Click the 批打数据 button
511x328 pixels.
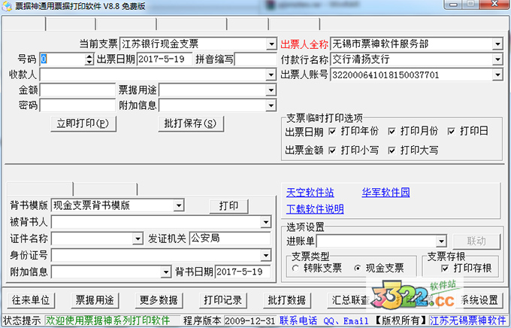287,300
